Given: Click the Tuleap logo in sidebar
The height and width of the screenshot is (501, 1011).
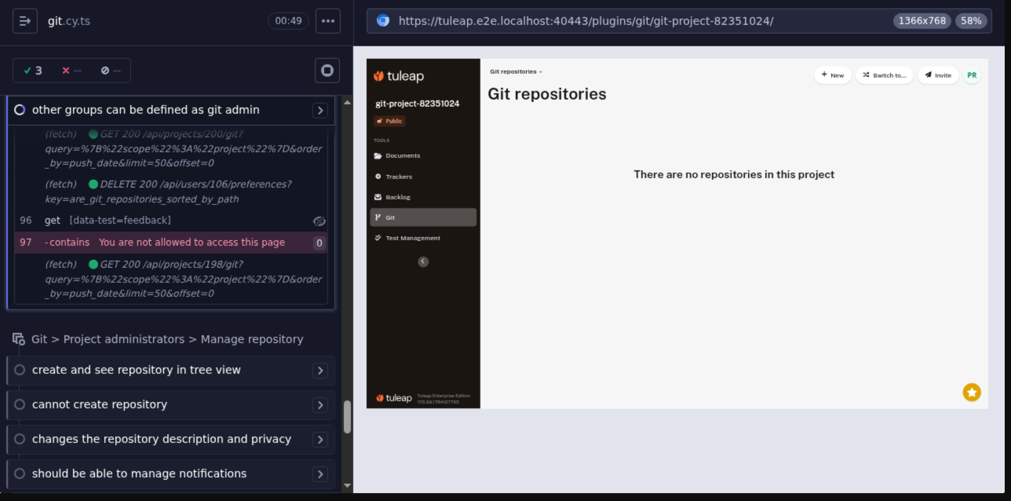Looking at the screenshot, I should coord(399,76).
